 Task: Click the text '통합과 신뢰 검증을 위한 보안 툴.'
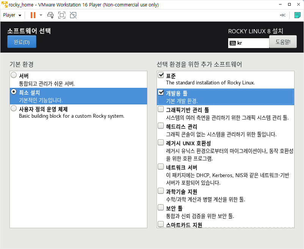[x=200, y=216]
